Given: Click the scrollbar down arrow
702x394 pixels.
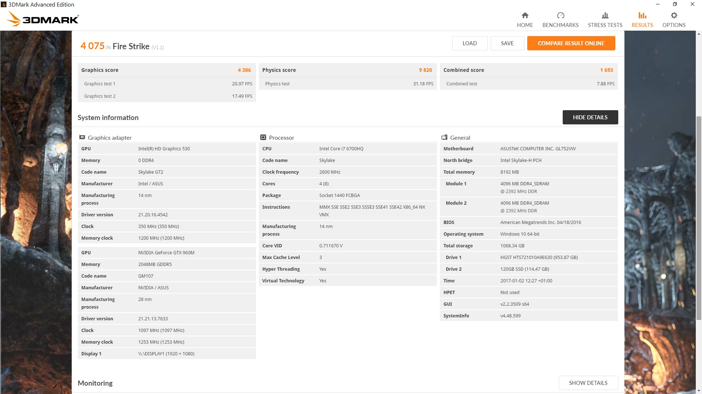Looking at the screenshot, I should tap(699, 391).
